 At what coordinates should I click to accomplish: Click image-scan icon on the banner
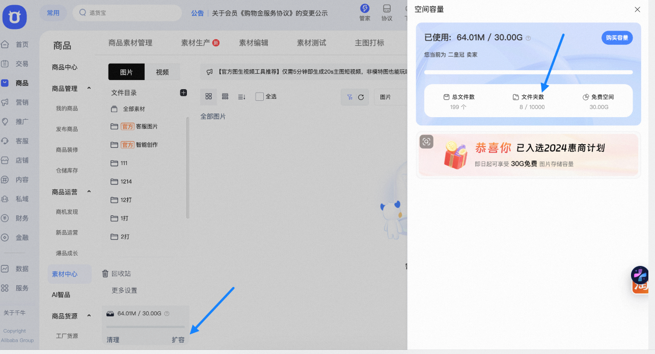(426, 142)
